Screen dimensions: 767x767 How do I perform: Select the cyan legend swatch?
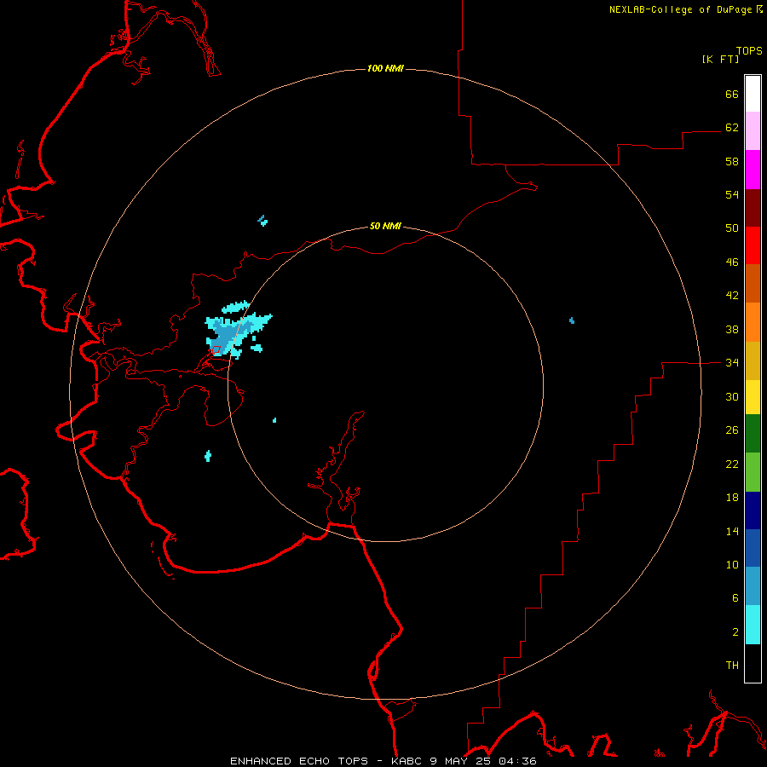click(x=753, y=625)
